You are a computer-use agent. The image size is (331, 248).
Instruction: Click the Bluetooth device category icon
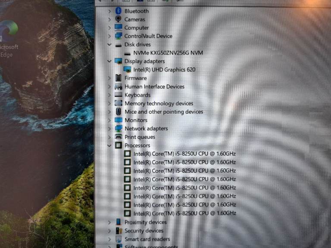click(119, 11)
